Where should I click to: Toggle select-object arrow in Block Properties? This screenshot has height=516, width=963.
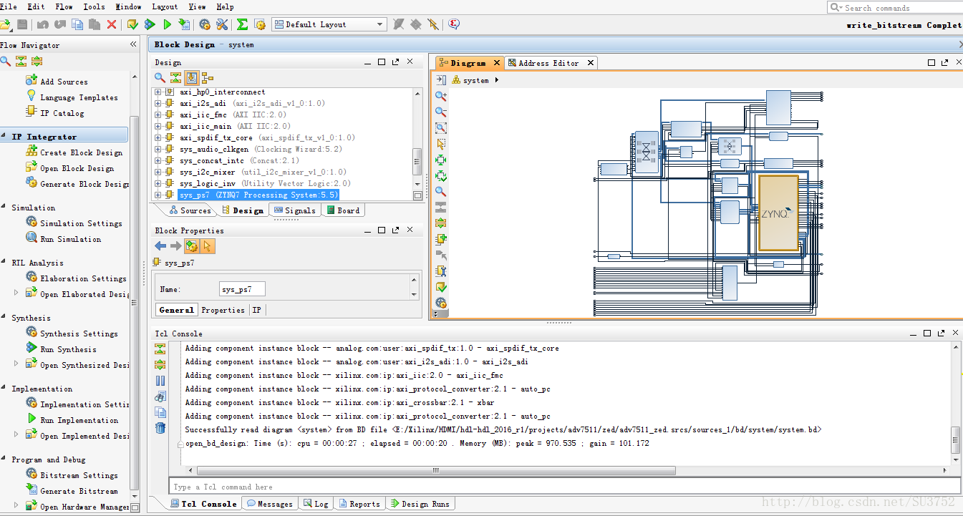pyautogui.click(x=207, y=246)
